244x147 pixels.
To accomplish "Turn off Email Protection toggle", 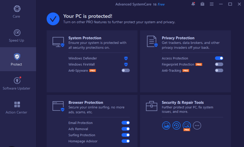I will (x=126, y=123).
